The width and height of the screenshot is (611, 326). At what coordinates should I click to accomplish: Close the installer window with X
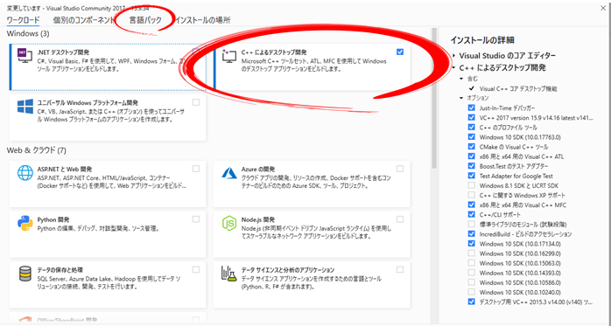(604, 8)
